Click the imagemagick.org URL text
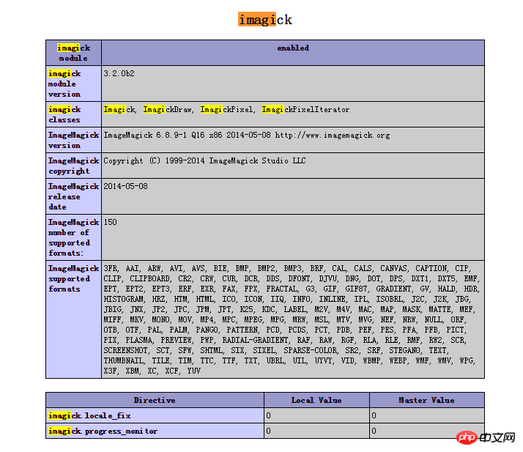Screen dimensions: 523x452 333,135
